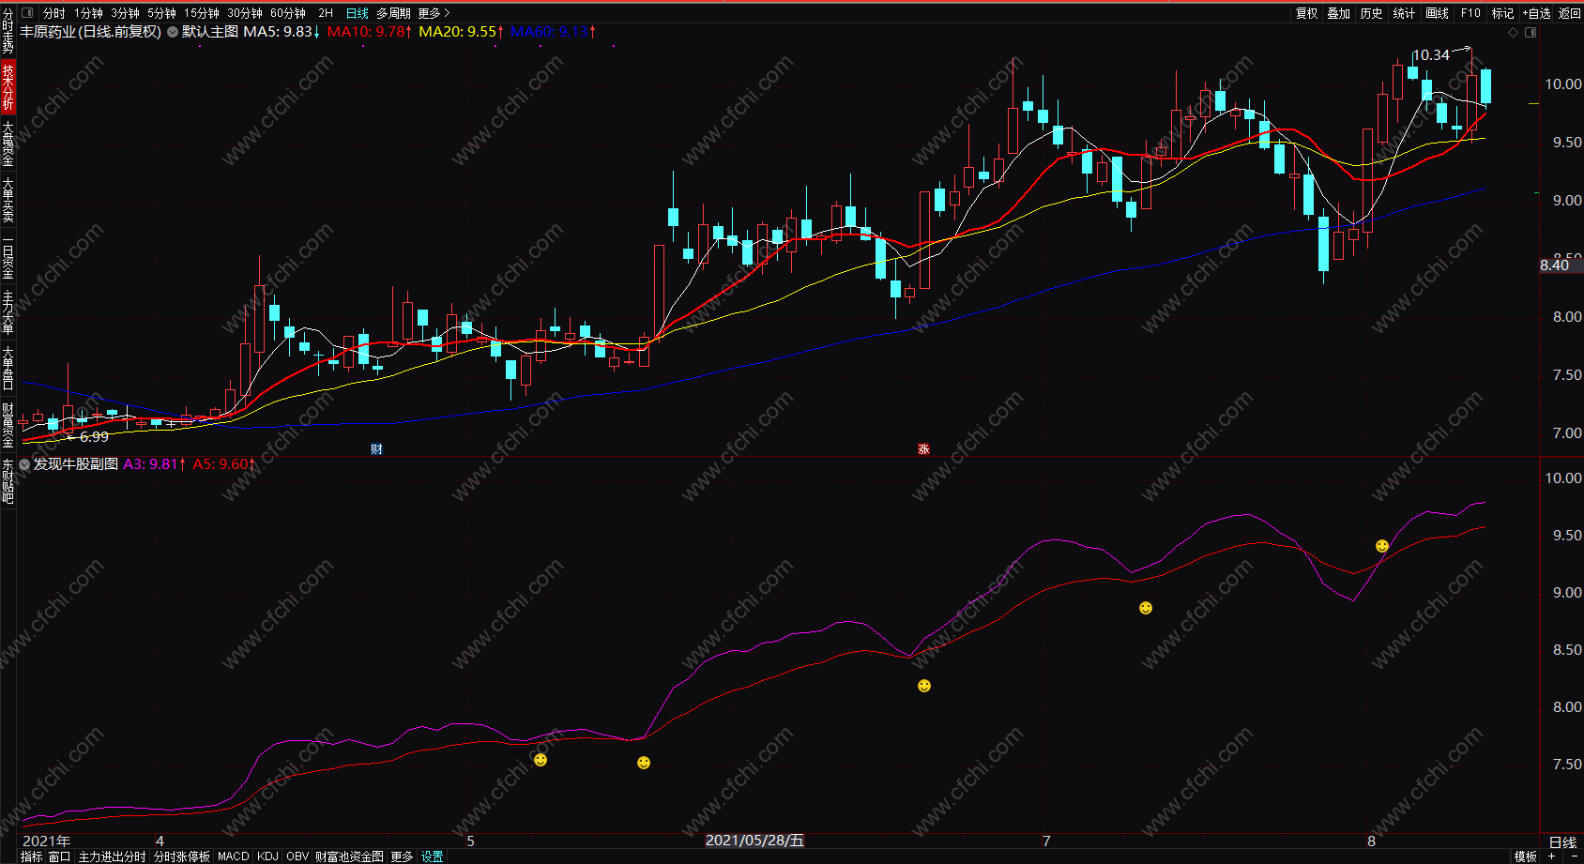The width and height of the screenshot is (1584, 864).
Task: Open main chart indicator dropdown beside 默认主图
Action: pos(173,32)
